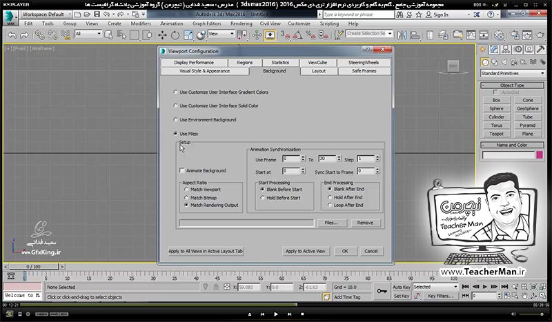Open the Customize menu
The height and width of the screenshot is (322, 552).
[x=299, y=23]
